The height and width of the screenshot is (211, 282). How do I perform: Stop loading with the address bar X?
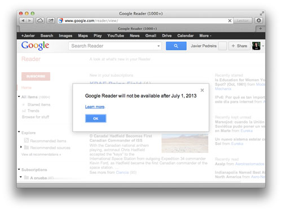click(230, 21)
